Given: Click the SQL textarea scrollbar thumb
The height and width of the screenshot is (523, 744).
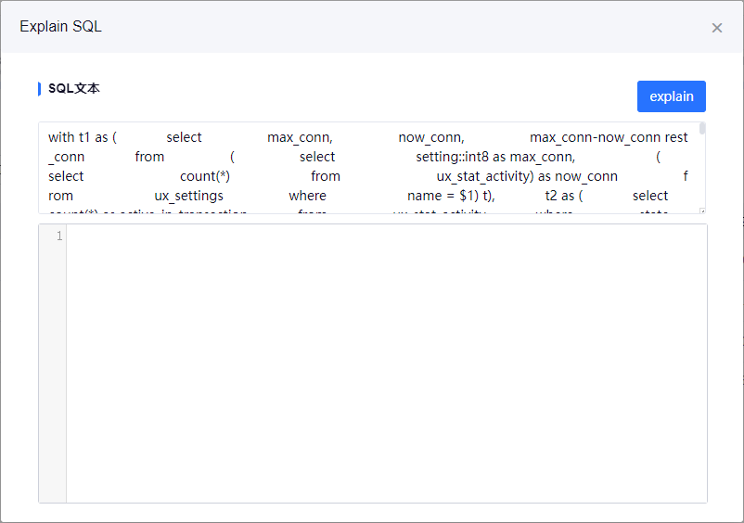Looking at the screenshot, I should (702, 129).
